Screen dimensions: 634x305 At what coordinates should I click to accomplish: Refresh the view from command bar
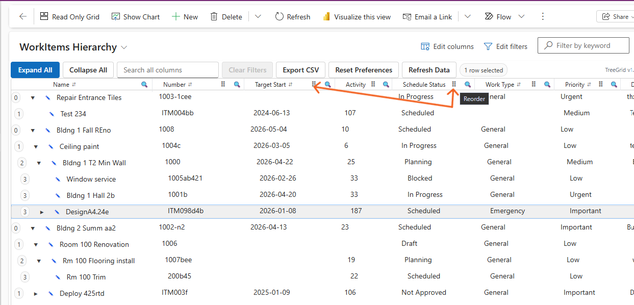(x=293, y=17)
